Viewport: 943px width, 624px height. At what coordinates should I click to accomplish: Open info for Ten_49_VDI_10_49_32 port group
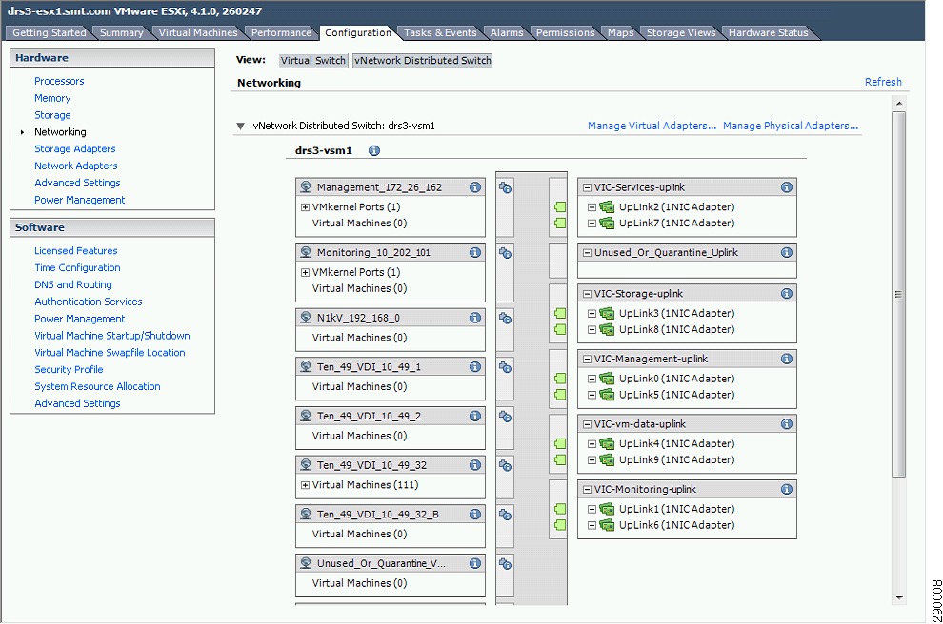tap(475, 465)
